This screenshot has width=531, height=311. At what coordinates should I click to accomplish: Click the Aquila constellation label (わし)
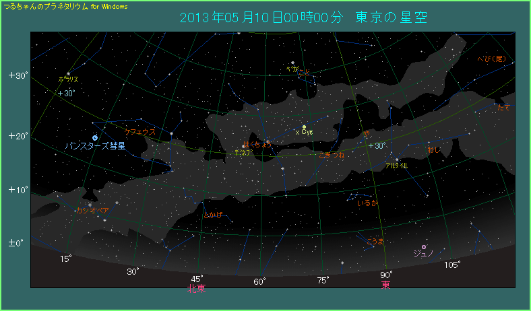pos(433,149)
